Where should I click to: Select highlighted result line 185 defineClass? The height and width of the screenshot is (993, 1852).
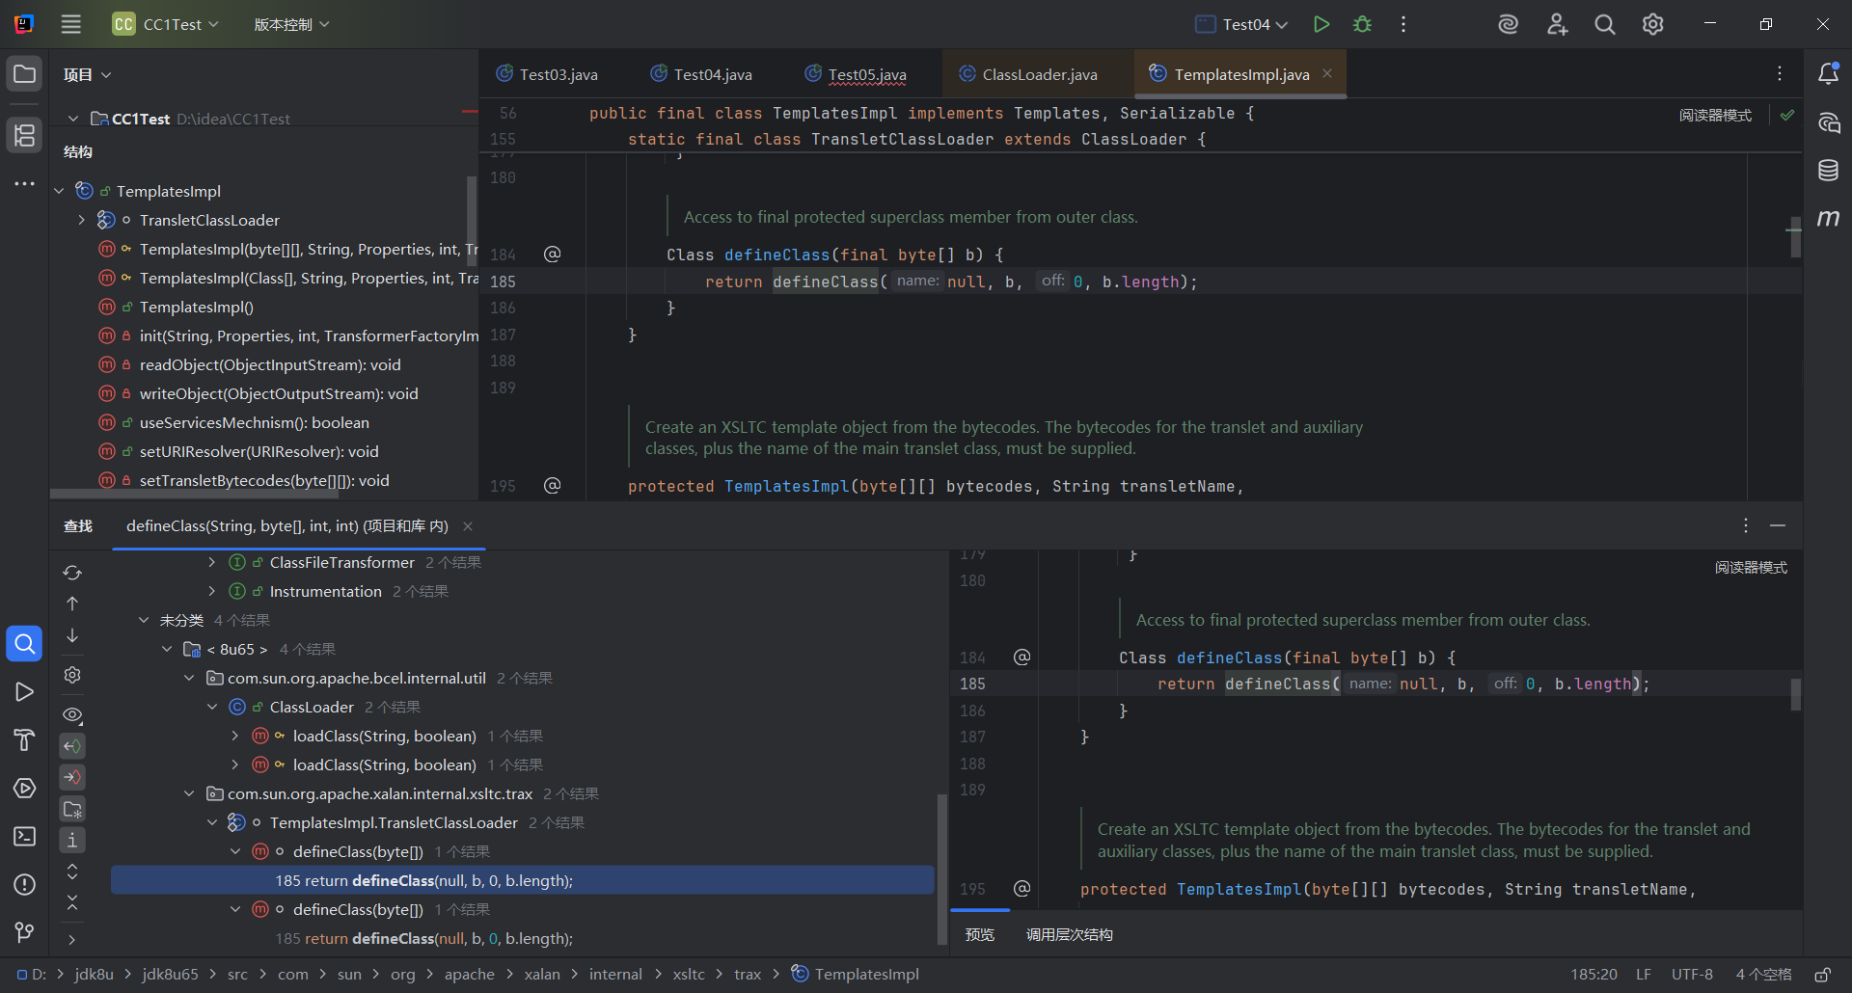522,880
